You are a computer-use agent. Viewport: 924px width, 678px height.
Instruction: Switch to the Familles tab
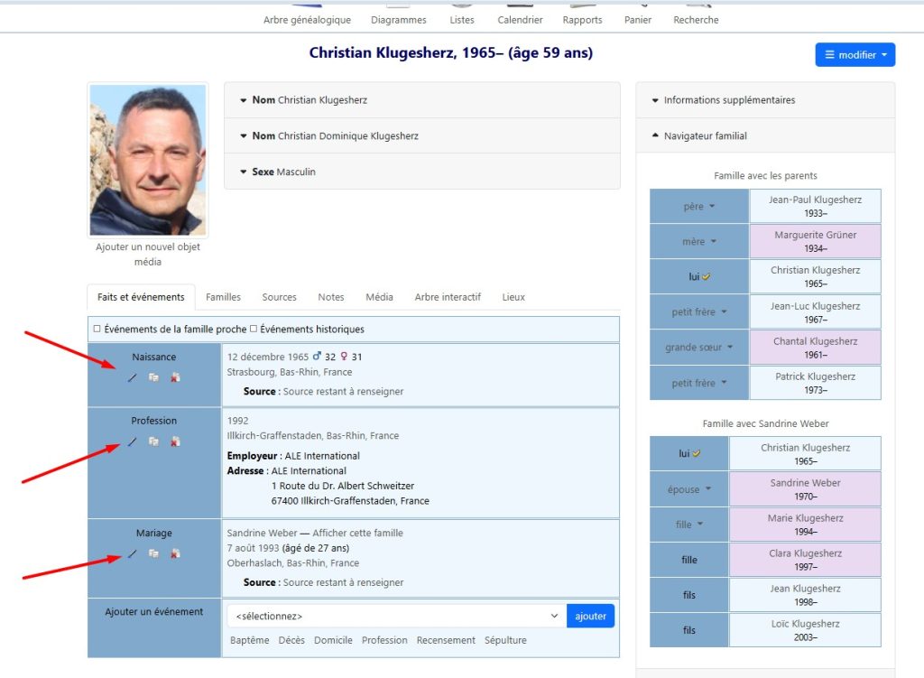223,297
